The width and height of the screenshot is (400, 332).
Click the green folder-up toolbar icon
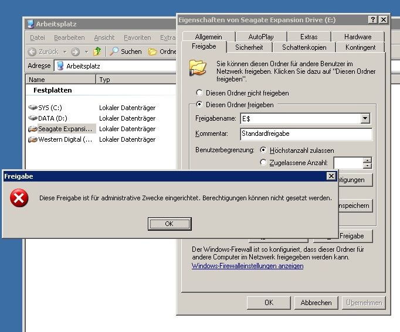pos(97,52)
